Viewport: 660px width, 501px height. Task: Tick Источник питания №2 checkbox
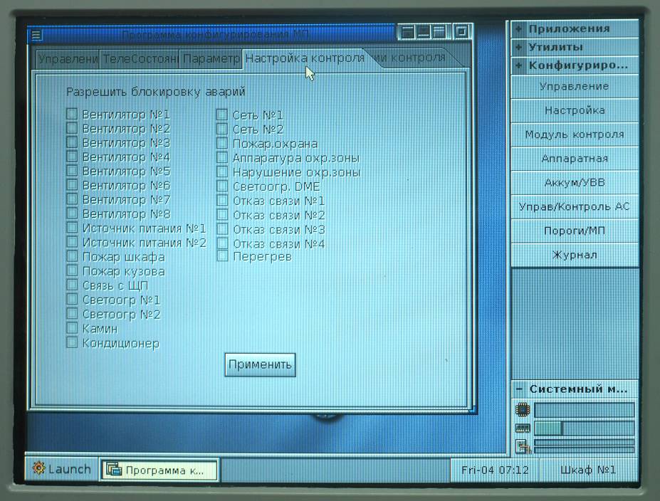click(72, 242)
